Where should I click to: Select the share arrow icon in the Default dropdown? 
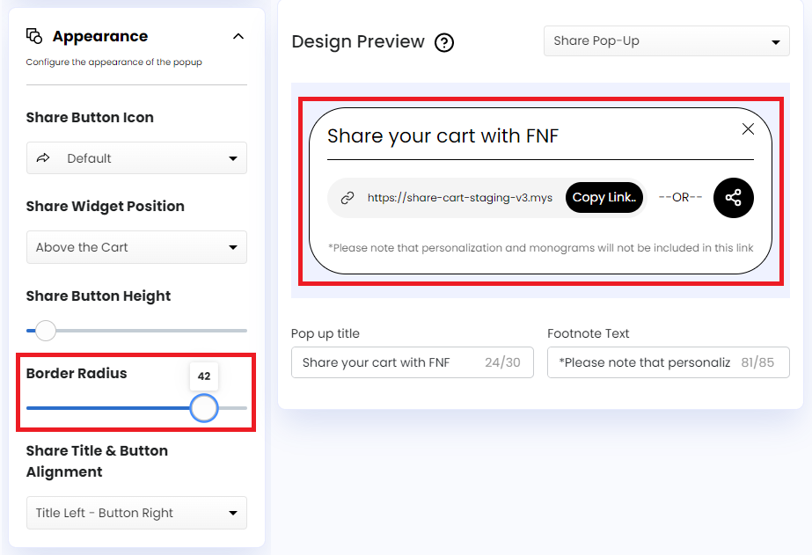(x=43, y=158)
